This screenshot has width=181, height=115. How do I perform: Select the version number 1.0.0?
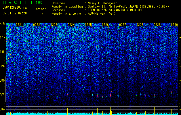[x=39, y=3]
